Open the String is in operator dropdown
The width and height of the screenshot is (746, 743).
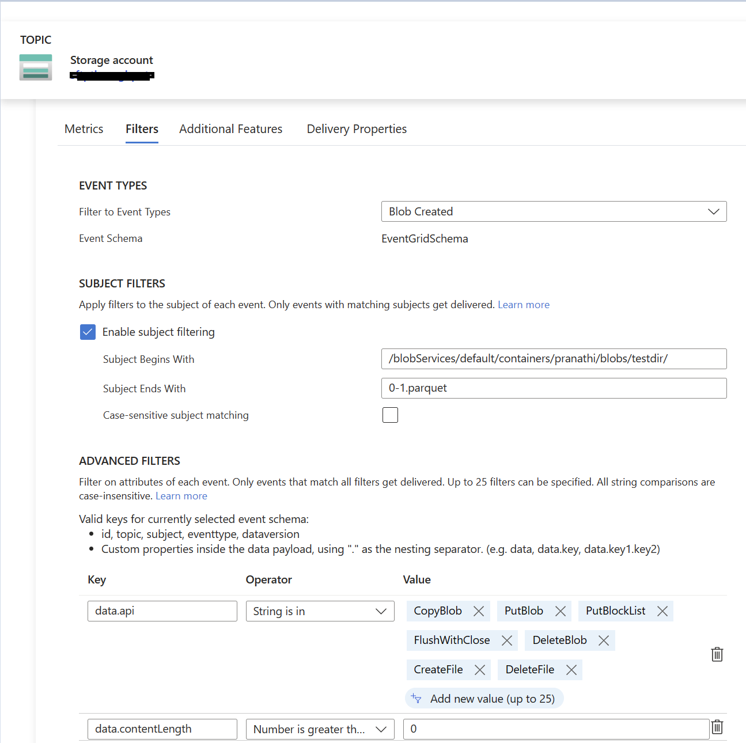pyautogui.click(x=381, y=611)
